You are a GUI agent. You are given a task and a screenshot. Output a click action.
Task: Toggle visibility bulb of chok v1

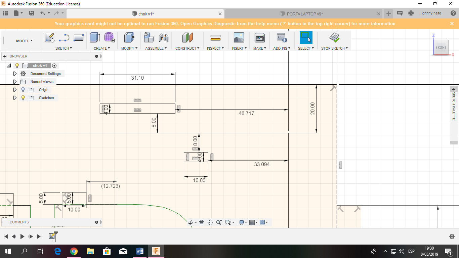coord(17,66)
